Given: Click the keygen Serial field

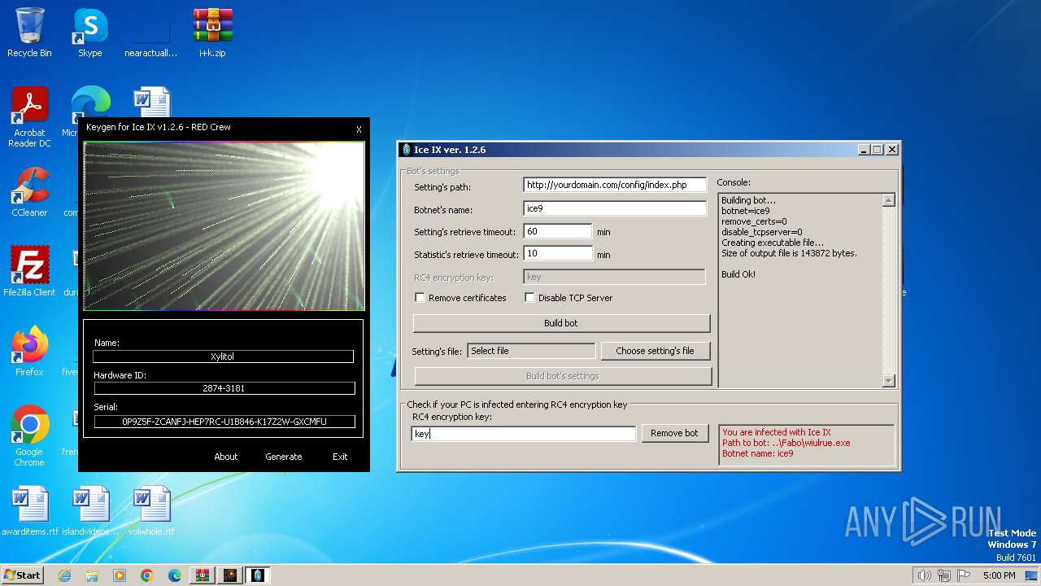Looking at the screenshot, I should [224, 422].
